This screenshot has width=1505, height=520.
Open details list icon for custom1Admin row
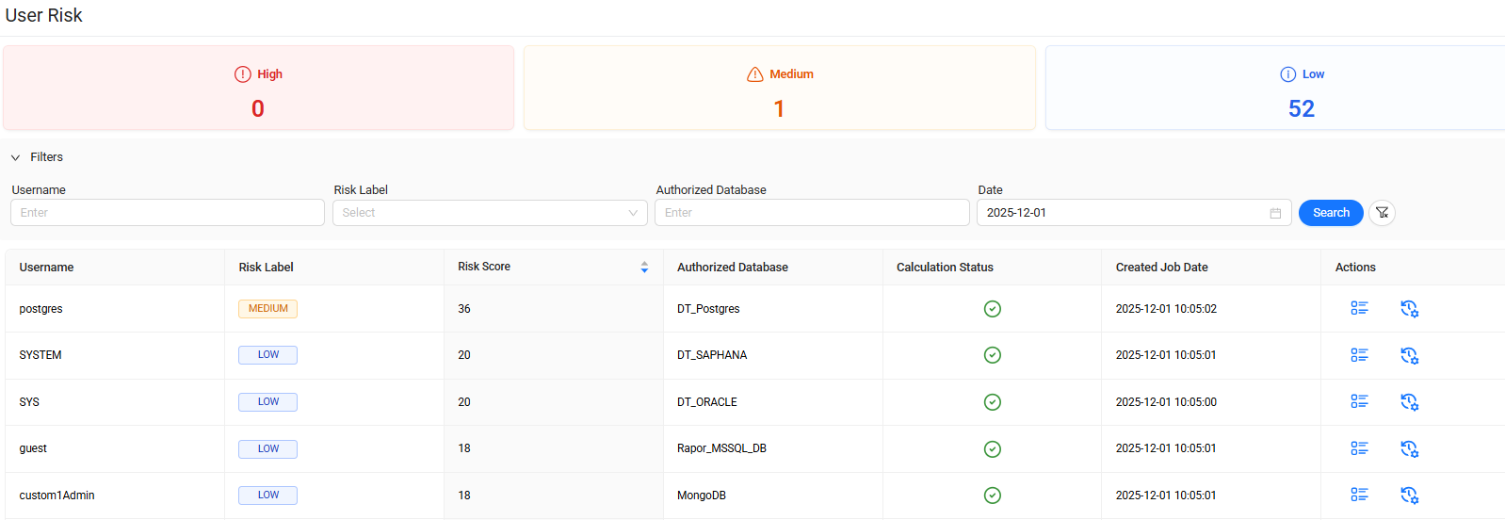point(1359,495)
